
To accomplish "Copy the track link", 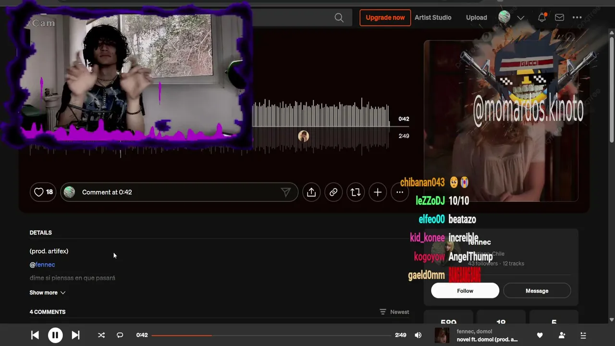I will pos(333,192).
